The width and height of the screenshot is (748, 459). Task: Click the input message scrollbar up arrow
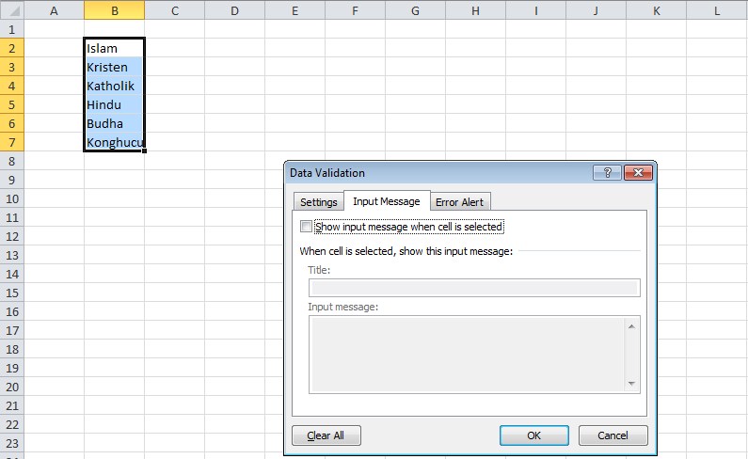(x=631, y=324)
